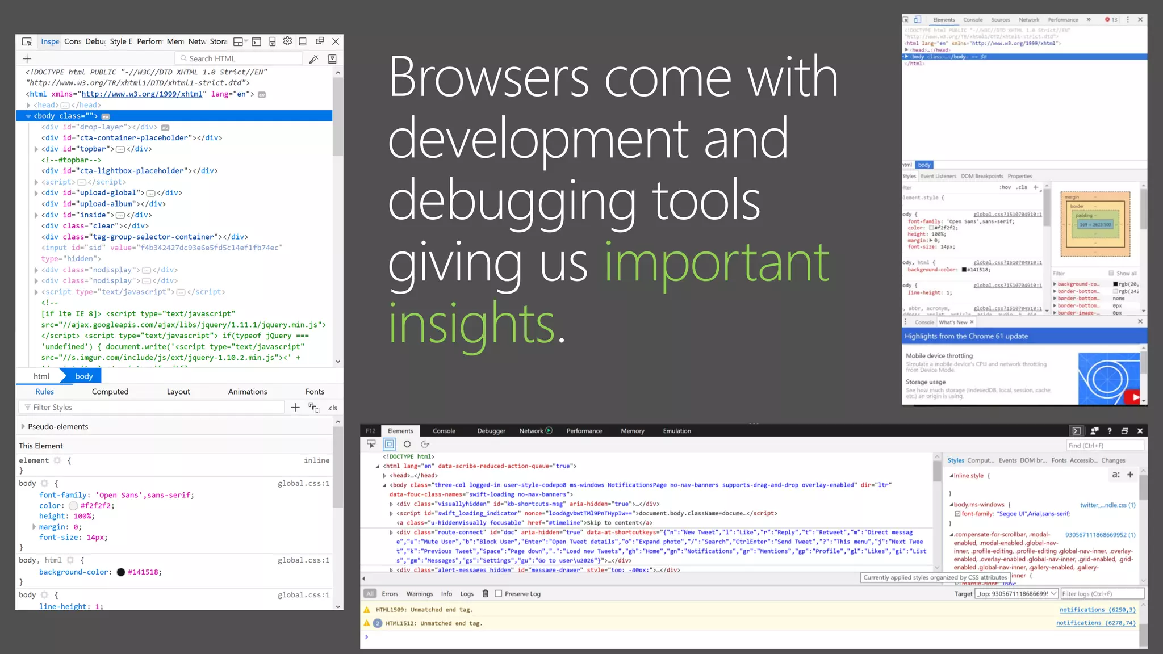Collapse the body node in Firefox inspector
Screen dimensions: 1163x654
28,116
